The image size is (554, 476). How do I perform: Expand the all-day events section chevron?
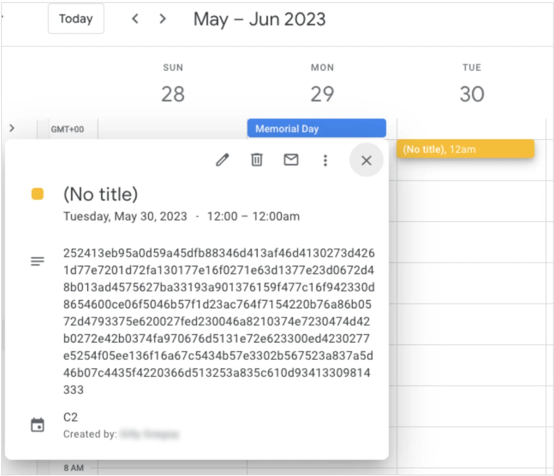[x=12, y=128]
